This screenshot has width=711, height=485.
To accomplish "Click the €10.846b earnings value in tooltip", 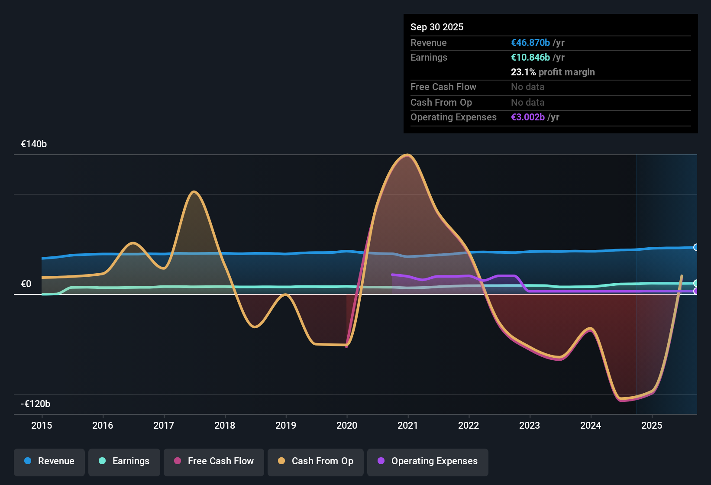I will point(530,58).
